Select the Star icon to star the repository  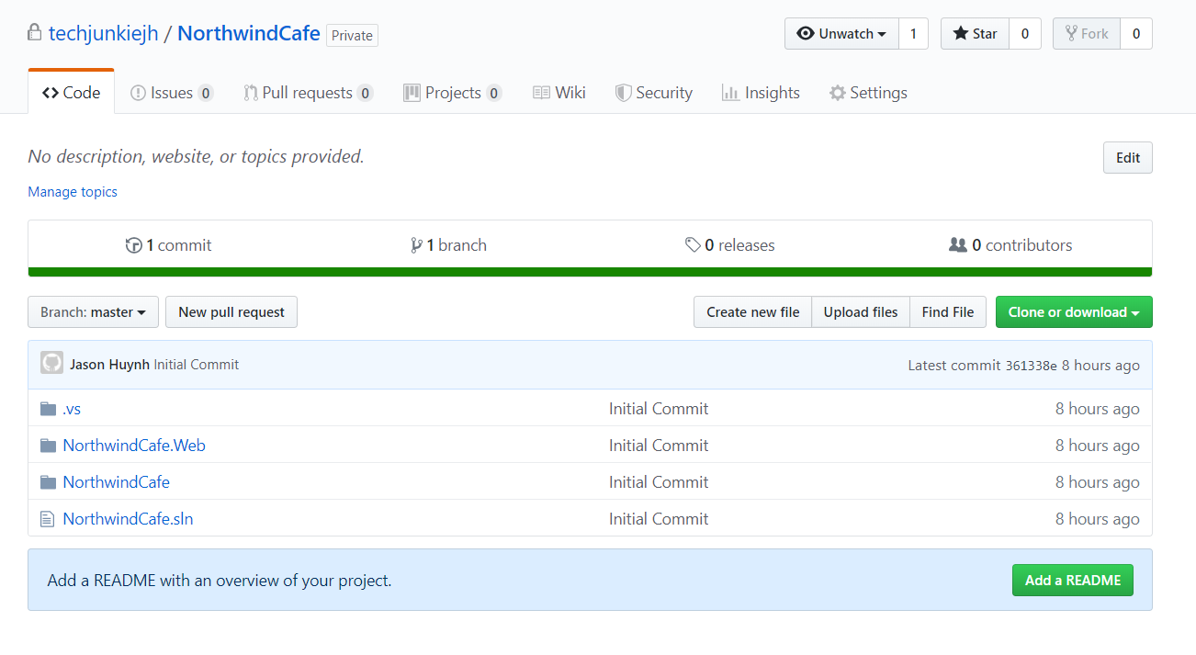[x=959, y=33]
